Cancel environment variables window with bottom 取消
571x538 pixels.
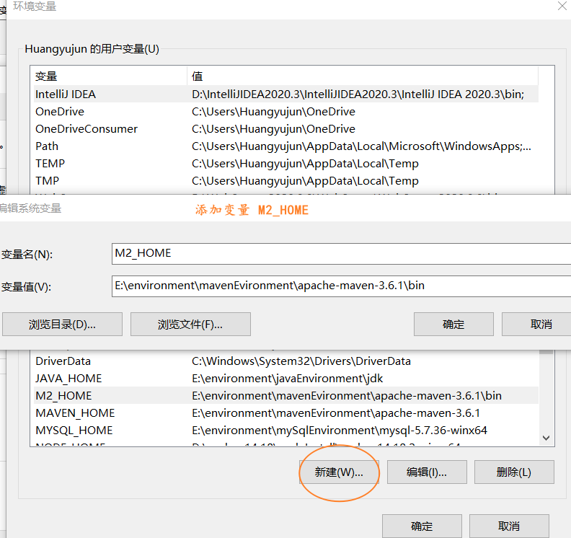click(x=509, y=526)
